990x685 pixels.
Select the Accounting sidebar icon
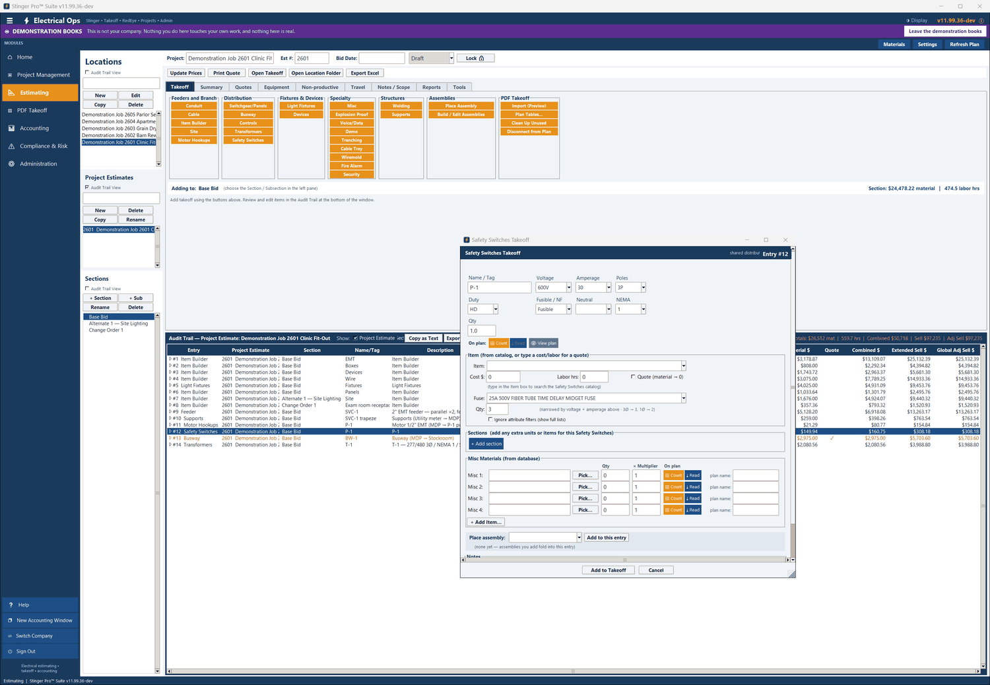click(11, 129)
